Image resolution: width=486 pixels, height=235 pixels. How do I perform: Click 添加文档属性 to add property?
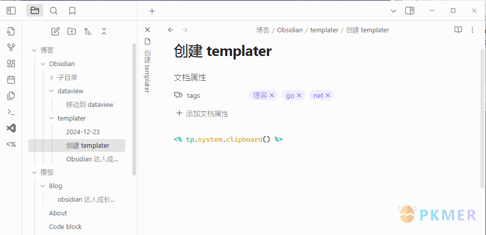point(202,113)
